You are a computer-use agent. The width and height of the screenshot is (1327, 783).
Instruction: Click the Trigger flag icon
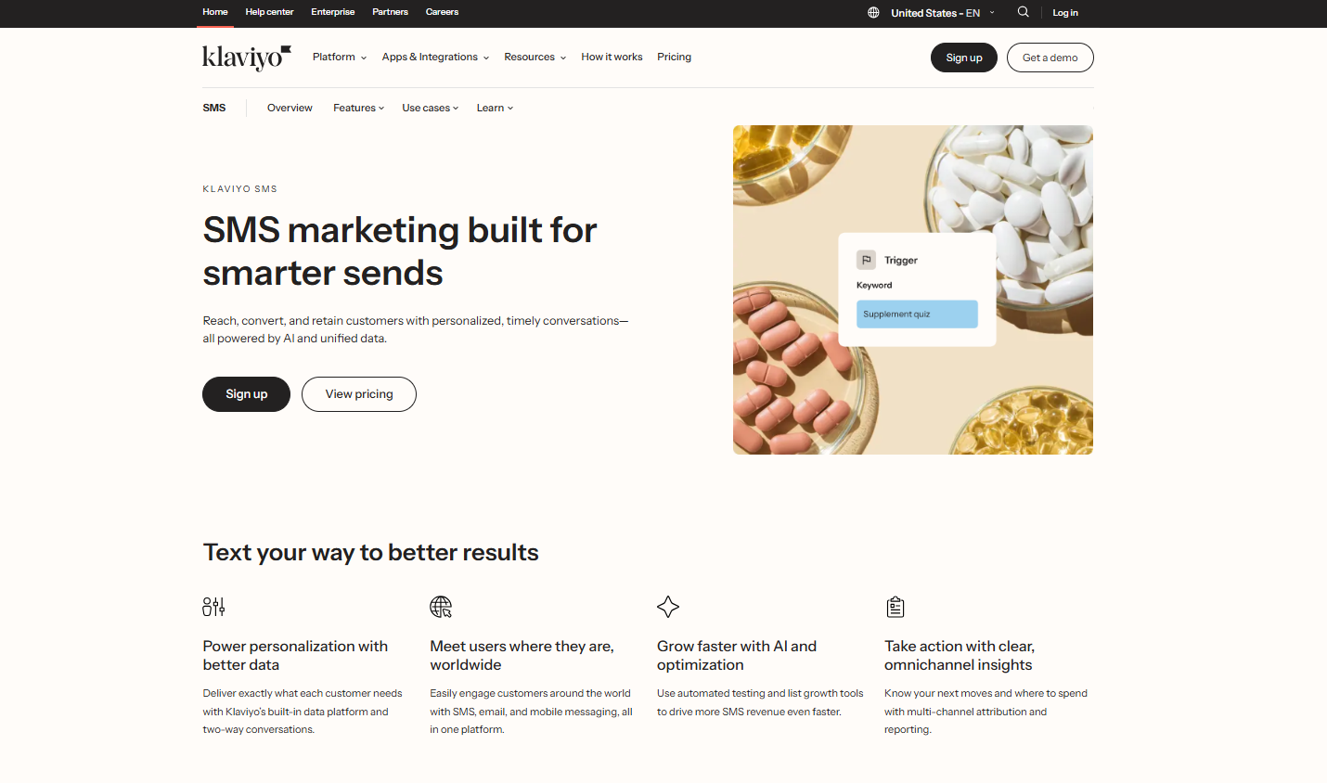click(x=866, y=260)
